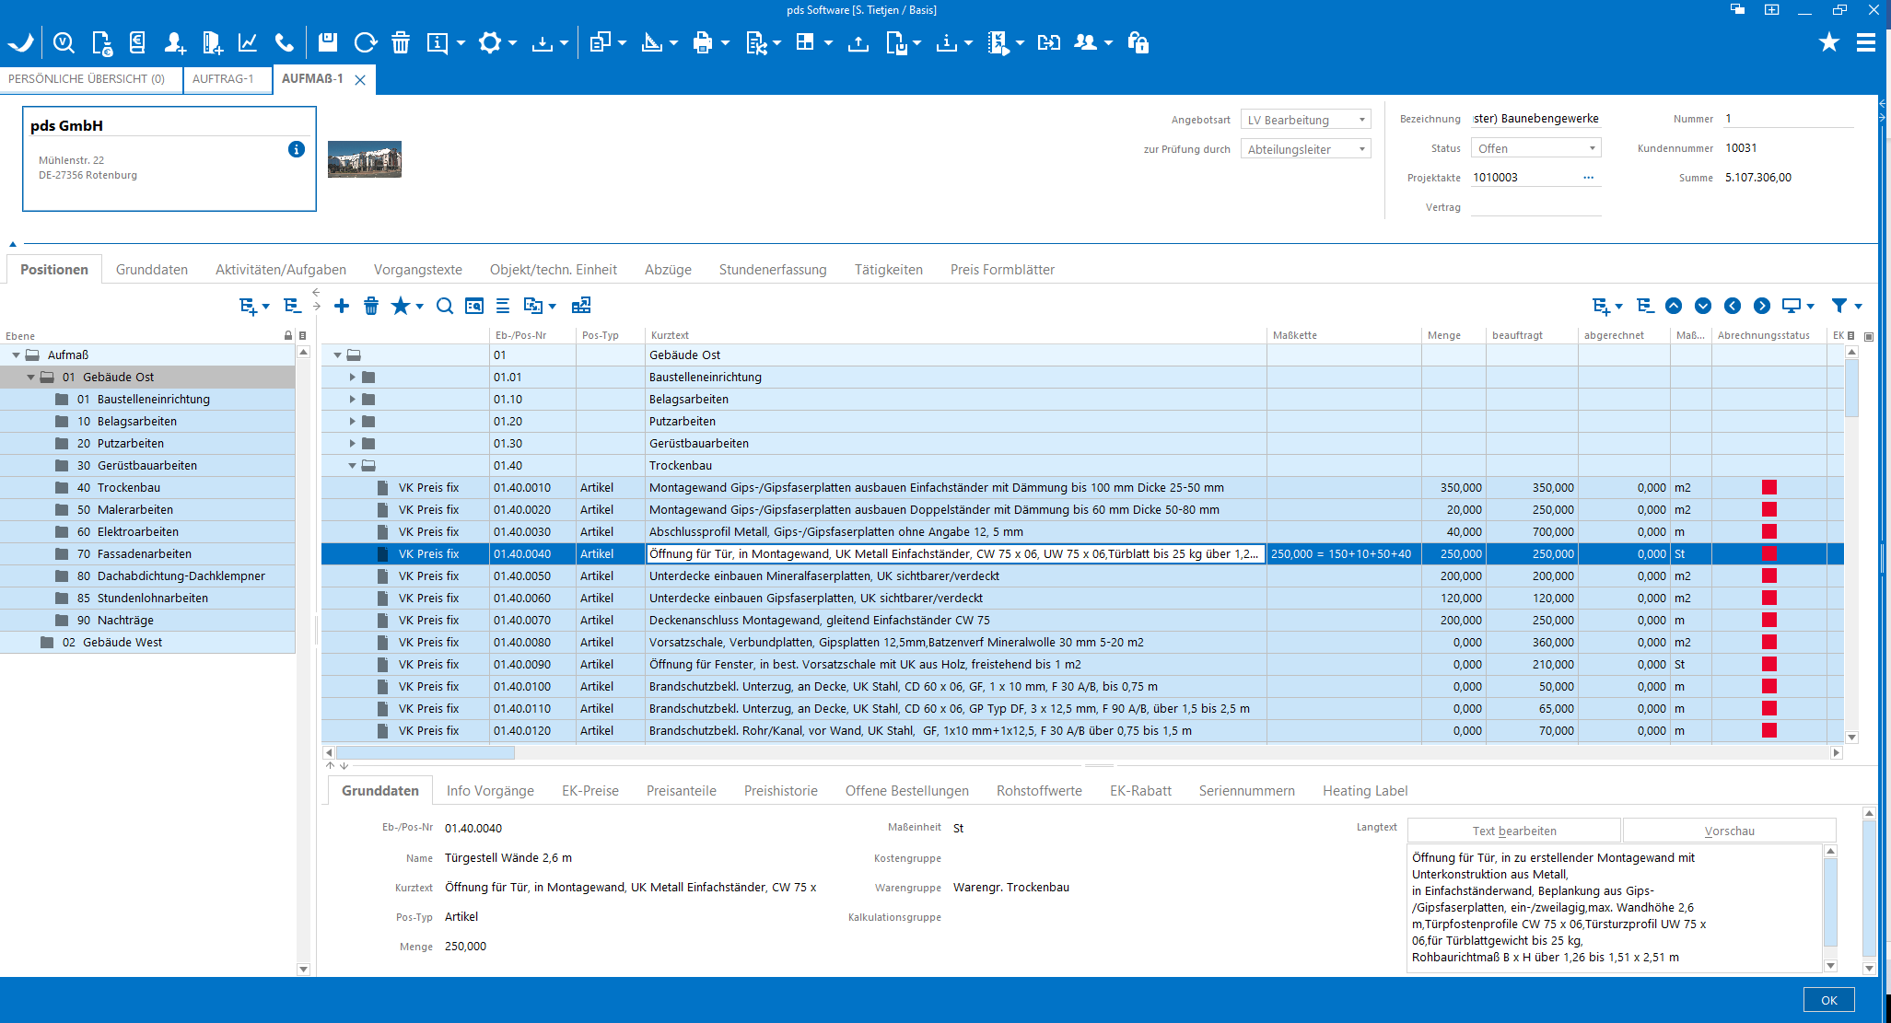Click the printer icon in main toolbar
This screenshot has height=1023, width=1891.
point(703,42)
